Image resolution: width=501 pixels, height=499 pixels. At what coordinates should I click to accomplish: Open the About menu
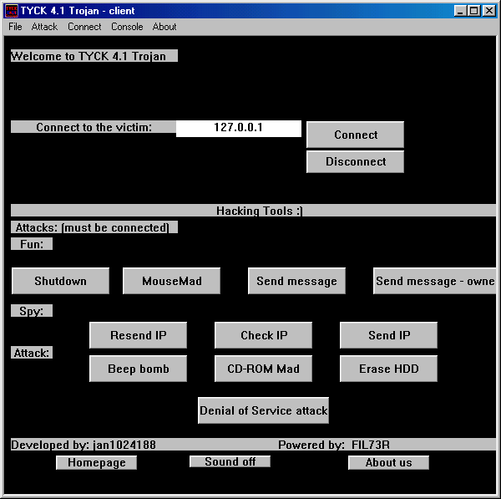[x=164, y=27]
